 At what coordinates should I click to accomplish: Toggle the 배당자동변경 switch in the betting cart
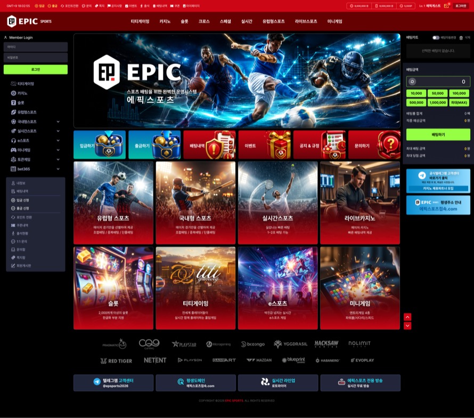coord(436,38)
